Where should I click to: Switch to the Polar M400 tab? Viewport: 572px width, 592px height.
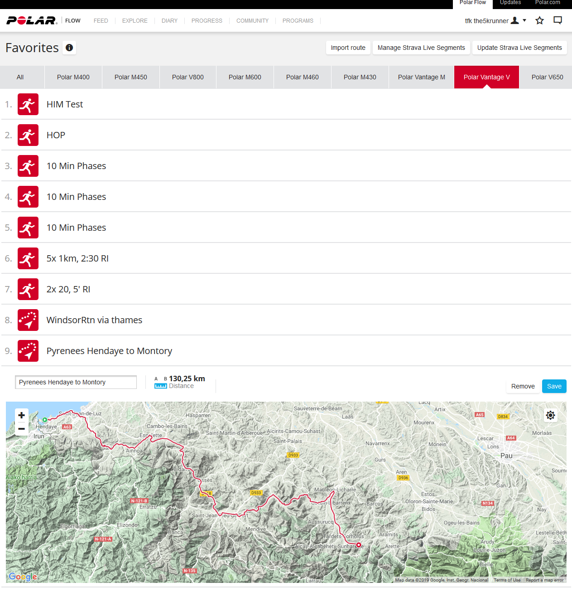click(x=73, y=77)
